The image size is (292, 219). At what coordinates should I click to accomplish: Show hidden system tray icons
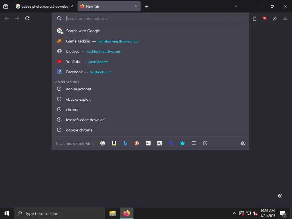[x=235, y=213]
